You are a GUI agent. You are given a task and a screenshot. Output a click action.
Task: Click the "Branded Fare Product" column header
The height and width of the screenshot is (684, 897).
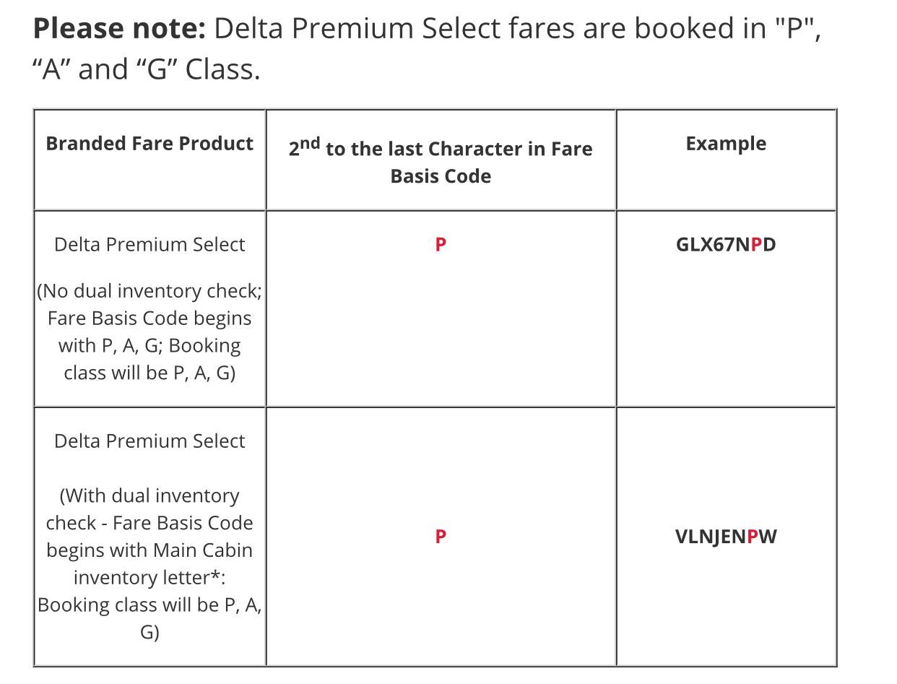click(149, 143)
